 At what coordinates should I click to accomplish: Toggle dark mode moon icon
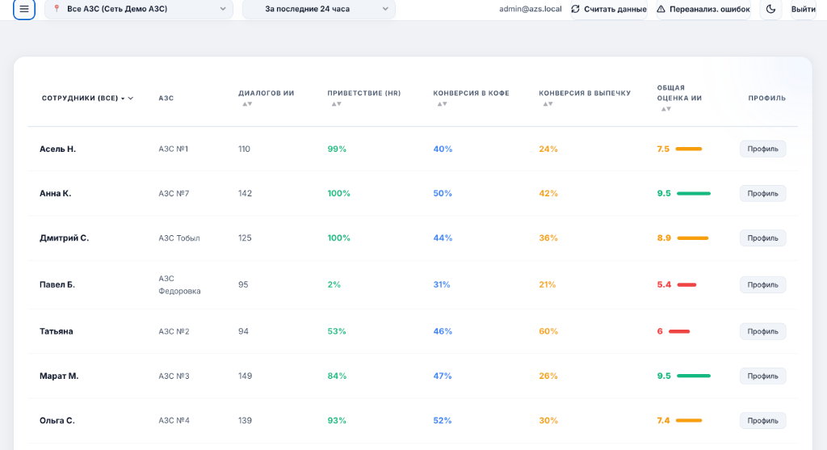(x=770, y=9)
